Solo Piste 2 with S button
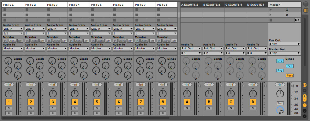The image size is (310, 121). click(31, 108)
